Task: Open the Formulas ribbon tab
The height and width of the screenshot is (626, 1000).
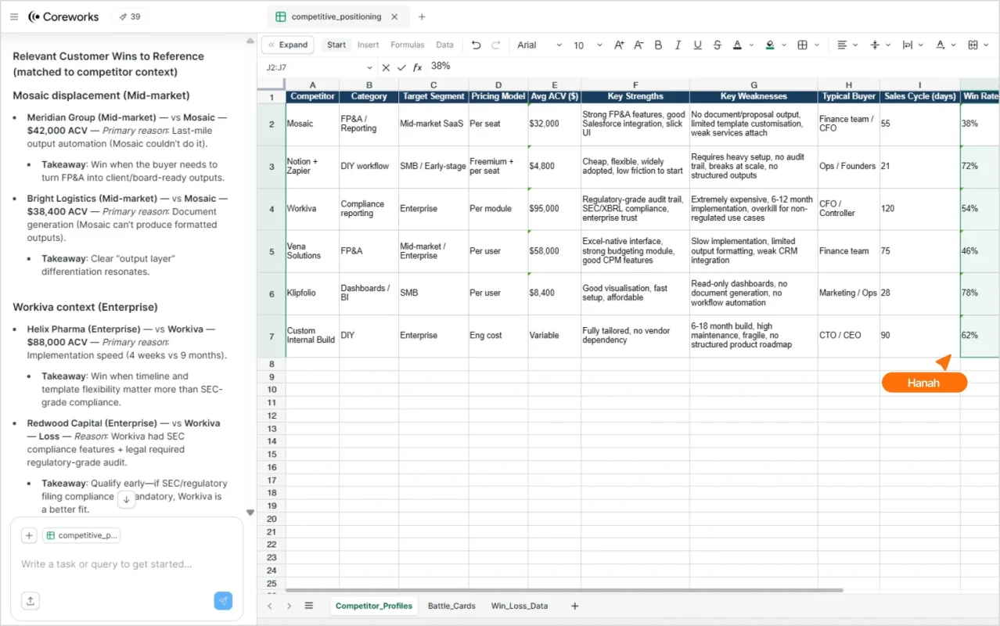Action: pyautogui.click(x=407, y=45)
